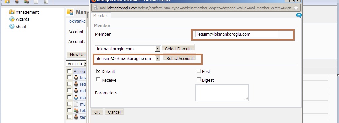Open About in the sidebar tree
Screen dimensions: 339x123
21,27
